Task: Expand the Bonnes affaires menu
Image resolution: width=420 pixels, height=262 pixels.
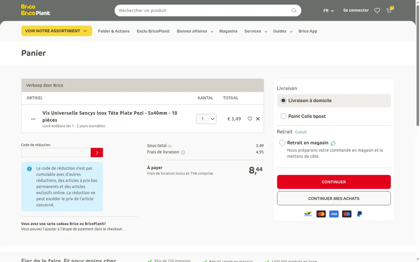Action: [195, 31]
